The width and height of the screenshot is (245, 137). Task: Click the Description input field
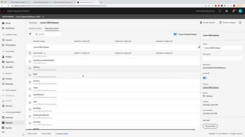pyautogui.click(x=222, y=58)
